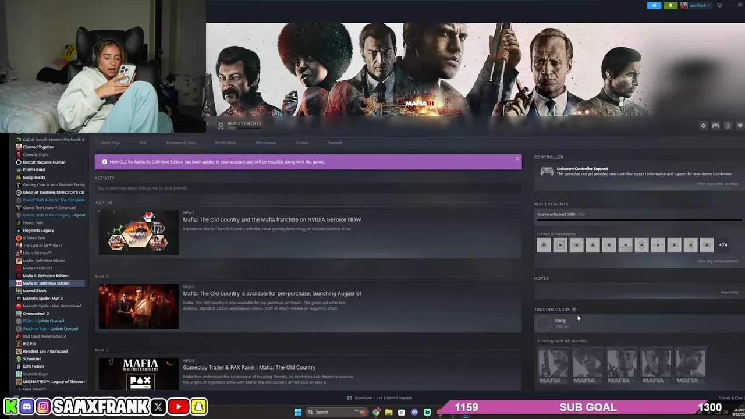
Task: Open the Support tab
Action: tap(335, 143)
